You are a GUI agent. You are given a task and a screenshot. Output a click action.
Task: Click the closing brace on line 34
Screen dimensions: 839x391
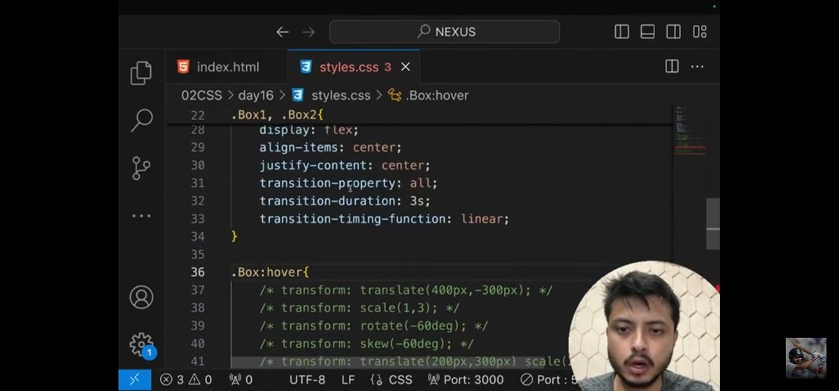click(x=234, y=237)
